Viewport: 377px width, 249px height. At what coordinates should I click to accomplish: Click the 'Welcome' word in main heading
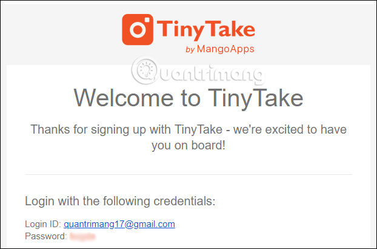coord(124,98)
